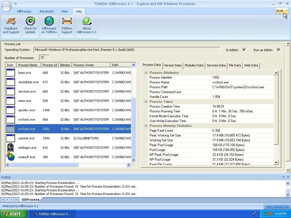Collapse the Process Times group
Viewport: 291px width, 218px height.
146,102
